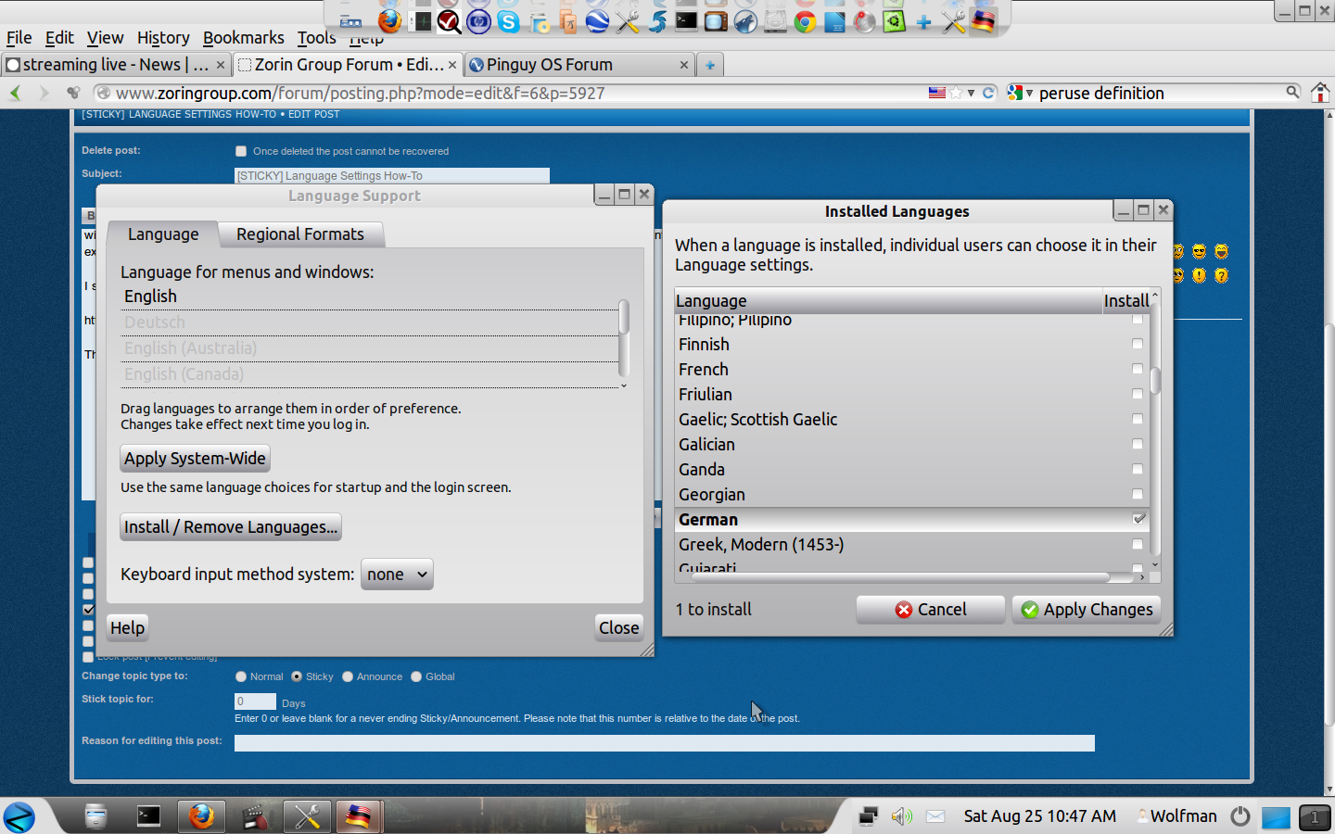Open the Zorin start menu
This screenshot has height=834, width=1335.
19,816
